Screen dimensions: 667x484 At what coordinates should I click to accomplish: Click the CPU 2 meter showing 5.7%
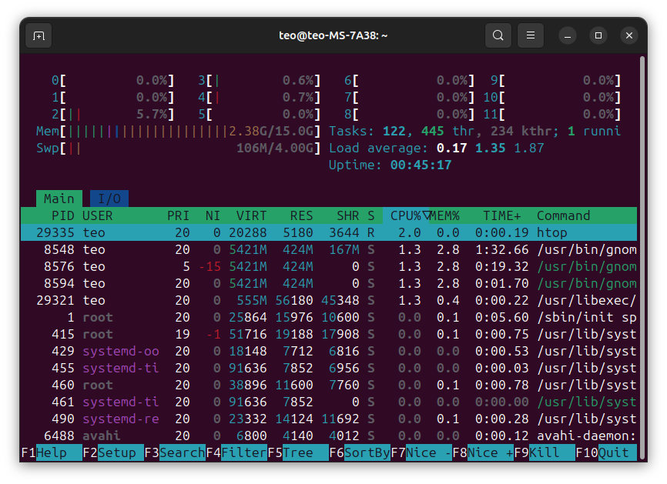click(x=112, y=115)
